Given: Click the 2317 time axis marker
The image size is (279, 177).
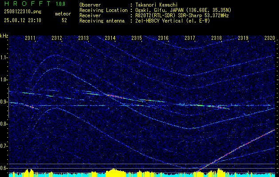Looking at the screenshot, I should click(190, 38).
